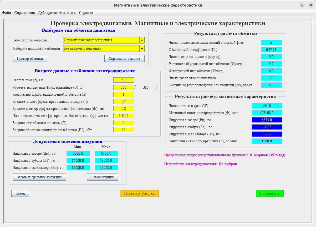The image size is (316, 227).
Task: Go back with the Назад button
Action: click(x=20, y=193)
